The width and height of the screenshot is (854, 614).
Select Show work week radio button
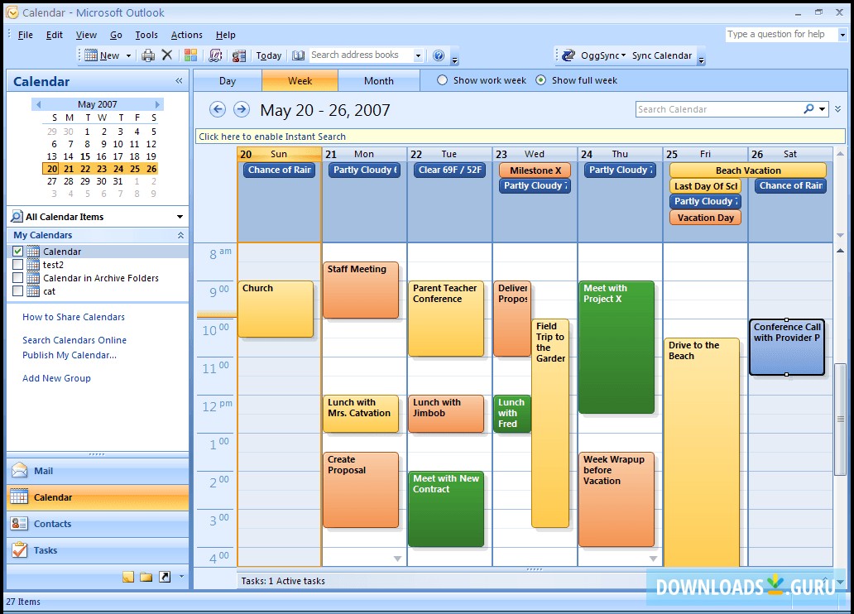442,80
